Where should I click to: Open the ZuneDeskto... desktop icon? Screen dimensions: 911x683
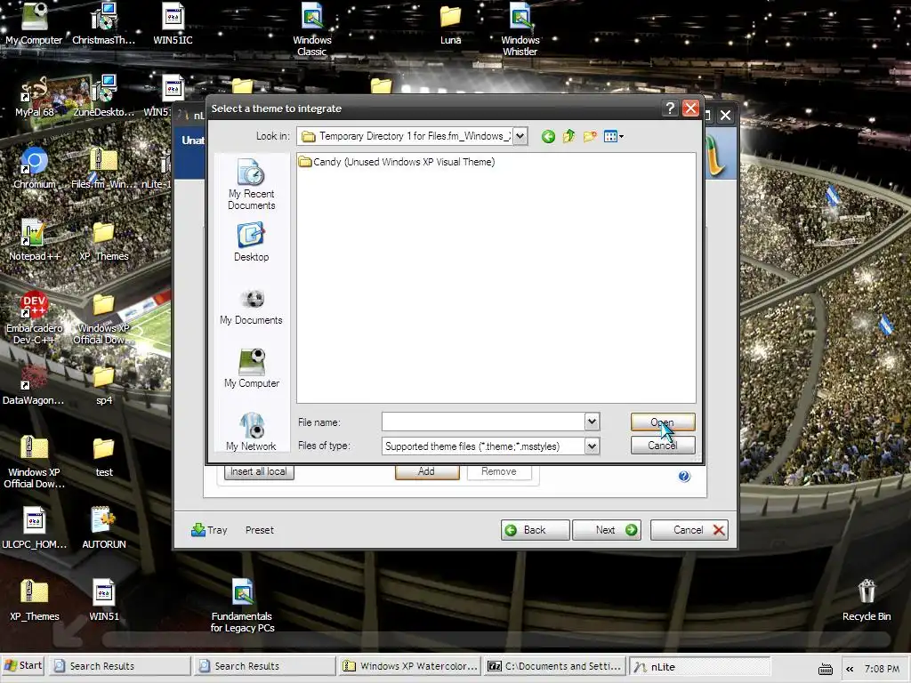(103, 96)
